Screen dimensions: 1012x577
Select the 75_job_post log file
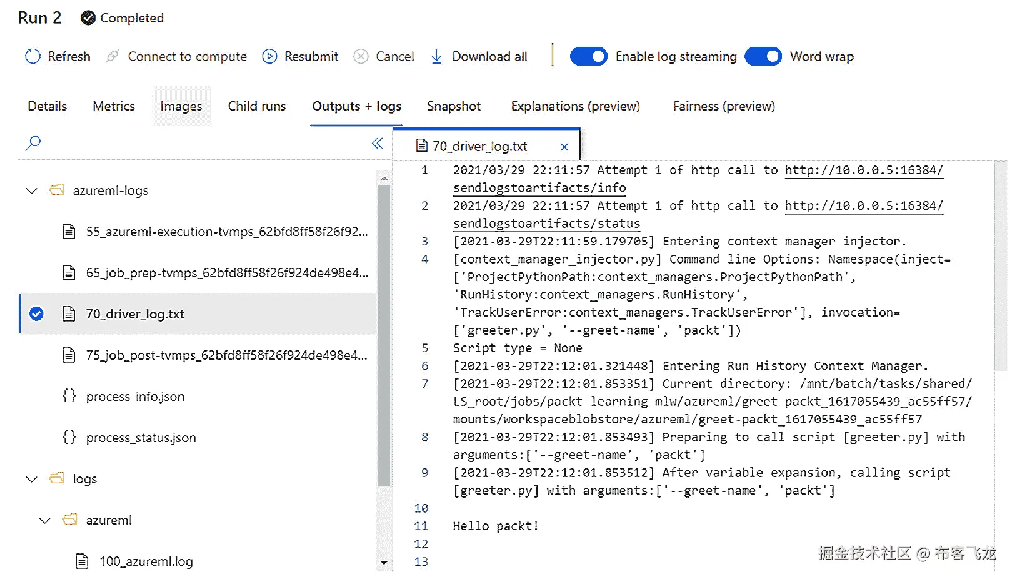click(x=225, y=355)
